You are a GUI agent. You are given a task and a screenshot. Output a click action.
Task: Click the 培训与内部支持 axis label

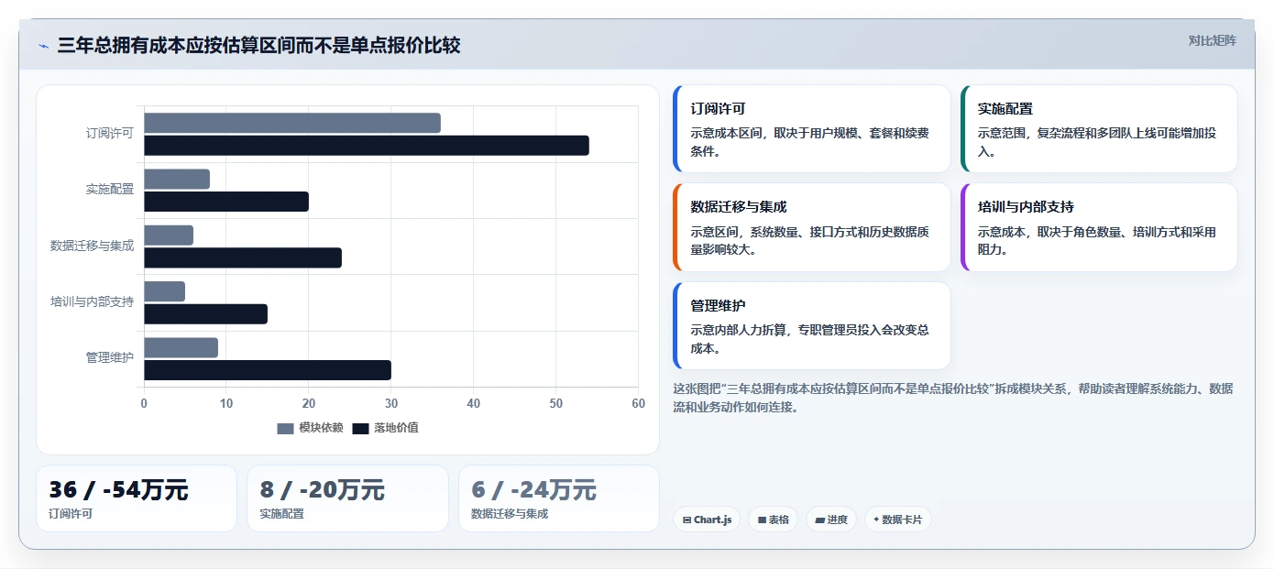point(92,301)
